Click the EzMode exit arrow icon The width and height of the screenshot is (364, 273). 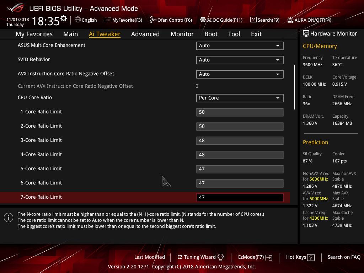(x=269, y=257)
